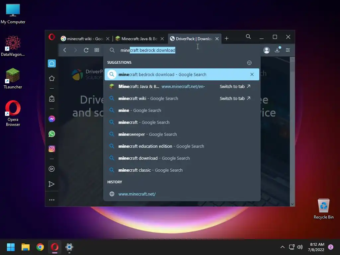This screenshot has width=340, height=255.
Task: Switch to tab for minecraft wiki search
Action: point(235,98)
